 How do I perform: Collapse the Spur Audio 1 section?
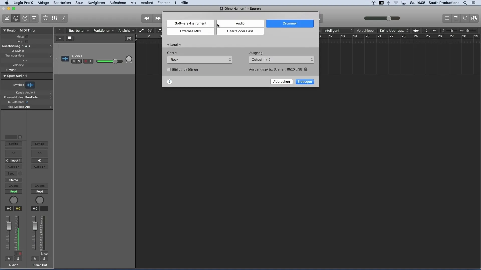[5, 76]
